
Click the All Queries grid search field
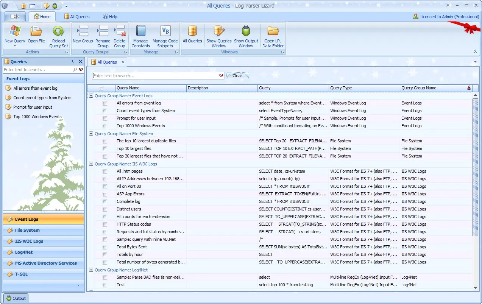click(158, 76)
